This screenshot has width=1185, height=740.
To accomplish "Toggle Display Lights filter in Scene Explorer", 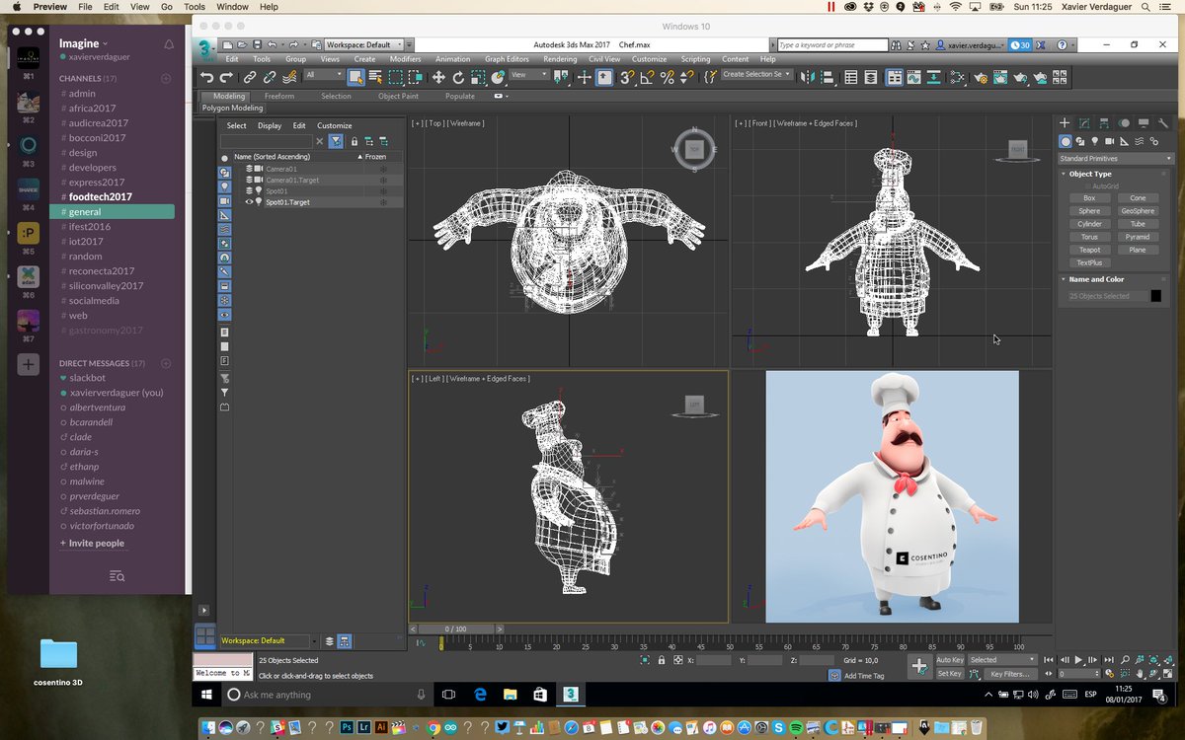I will 224,185.
